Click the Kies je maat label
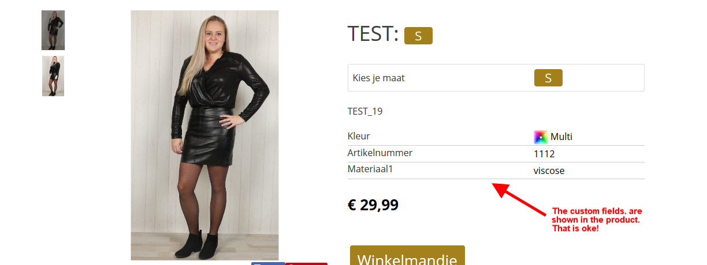The width and height of the screenshot is (707, 265). coord(378,78)
